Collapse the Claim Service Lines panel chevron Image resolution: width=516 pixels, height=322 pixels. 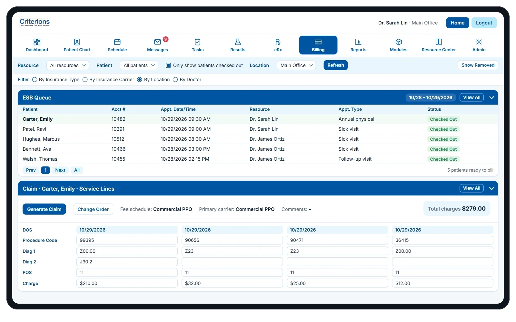[491, 188]
